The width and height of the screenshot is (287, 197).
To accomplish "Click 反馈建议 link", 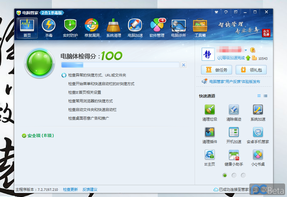I will point(90,190).
